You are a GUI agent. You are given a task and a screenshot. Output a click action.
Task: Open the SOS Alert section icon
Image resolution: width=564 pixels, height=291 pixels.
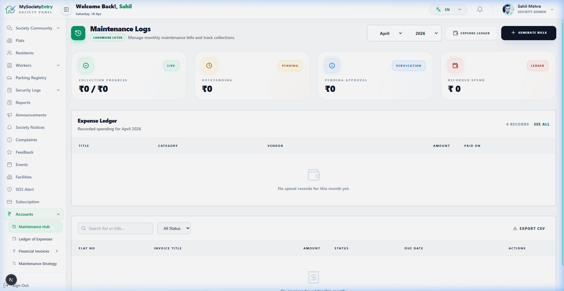click(x=9, y=189)
